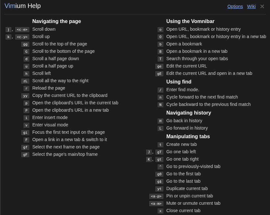Open the Options link
The image size is (270, 215).
pyautogui.click(x=235, y=6)
